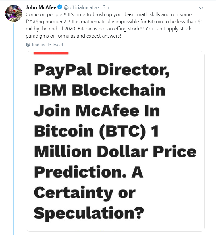The height and width of the screenshot is (235, 216).
Task: Click the John McAfee display name
Action: 41,8
